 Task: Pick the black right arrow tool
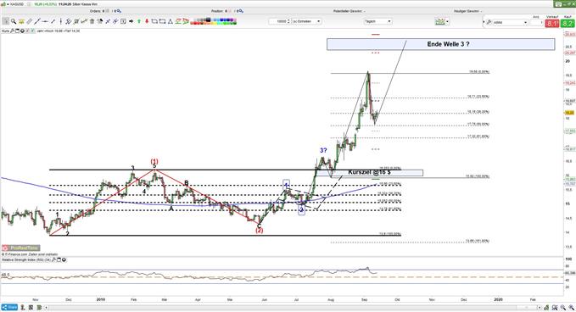click(131, 21)
